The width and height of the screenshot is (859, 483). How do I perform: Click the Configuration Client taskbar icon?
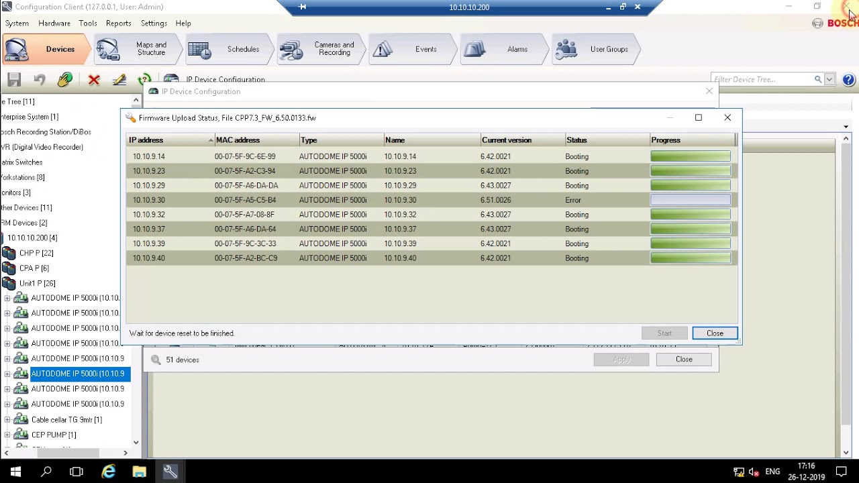pyautogui.click(x=170, y=472)
